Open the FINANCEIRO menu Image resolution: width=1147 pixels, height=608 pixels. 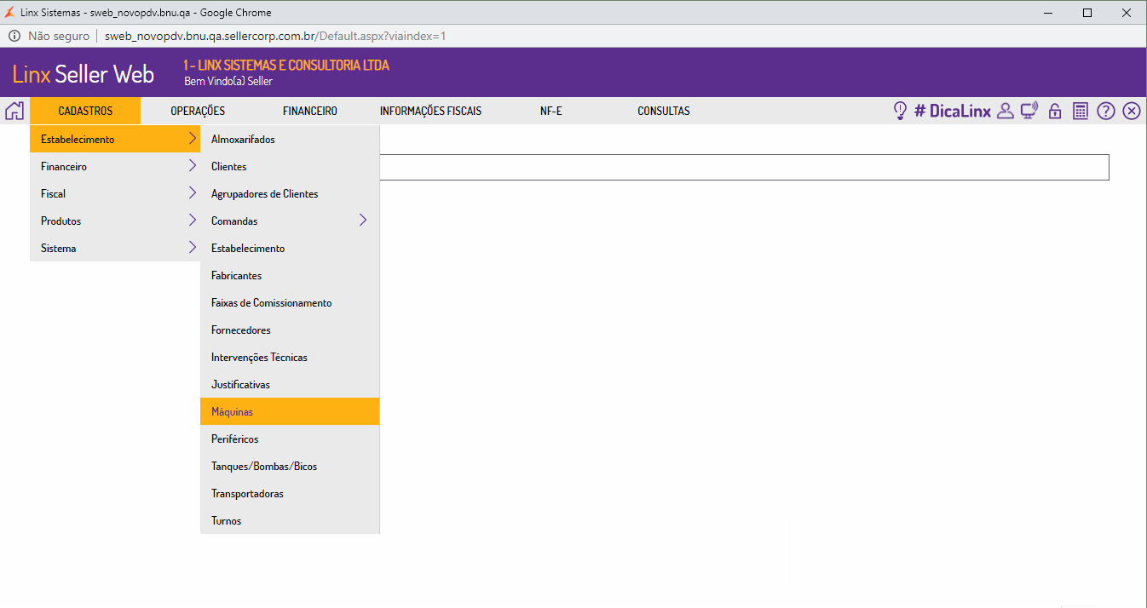coord(310,111)
